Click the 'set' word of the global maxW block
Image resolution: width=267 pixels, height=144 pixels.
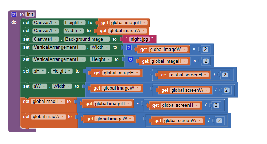[x=26, y=117]
